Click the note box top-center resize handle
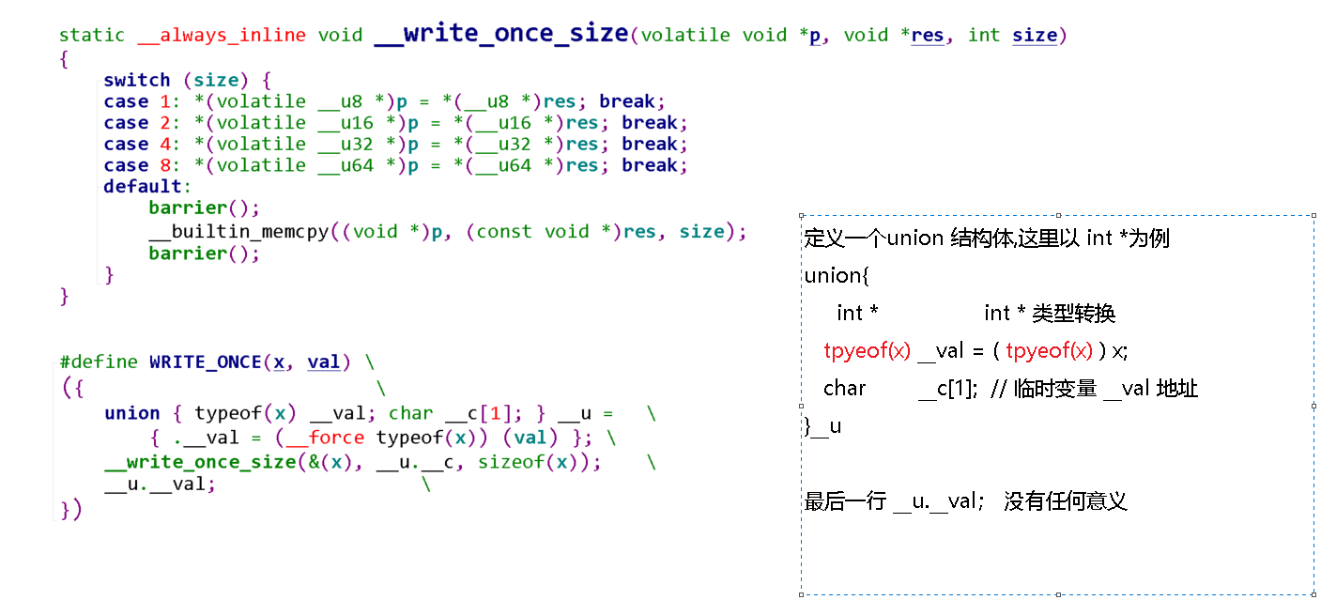Viewport: 1321px width, 600px height. [x=1058, y=215]
